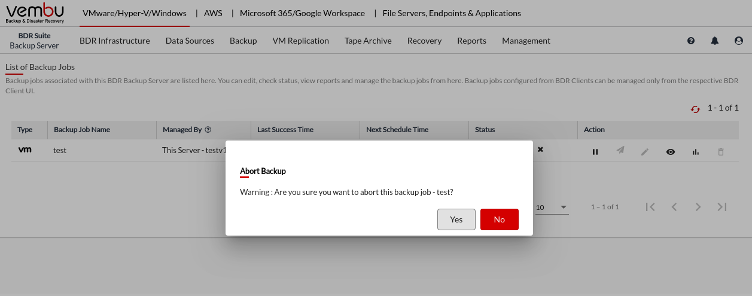Open the Recovery menu
The image size is (752, 296).
click(x=424, y=41)
